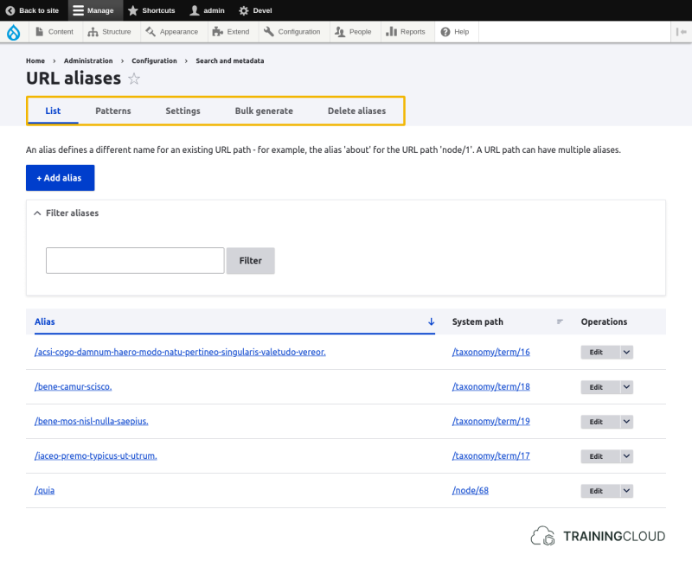Open the /acsi-cogo-damnum-haero alias link
The height and width of the screenshot is (573, 692).
[180, 352]
